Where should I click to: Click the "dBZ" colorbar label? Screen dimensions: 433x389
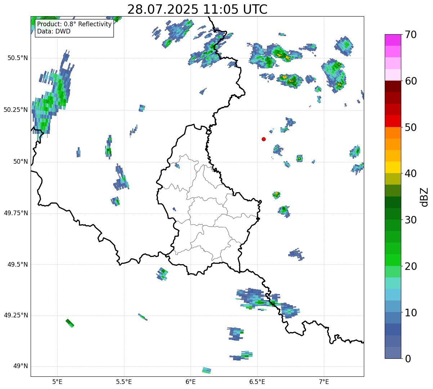click(x=424, y=196)
